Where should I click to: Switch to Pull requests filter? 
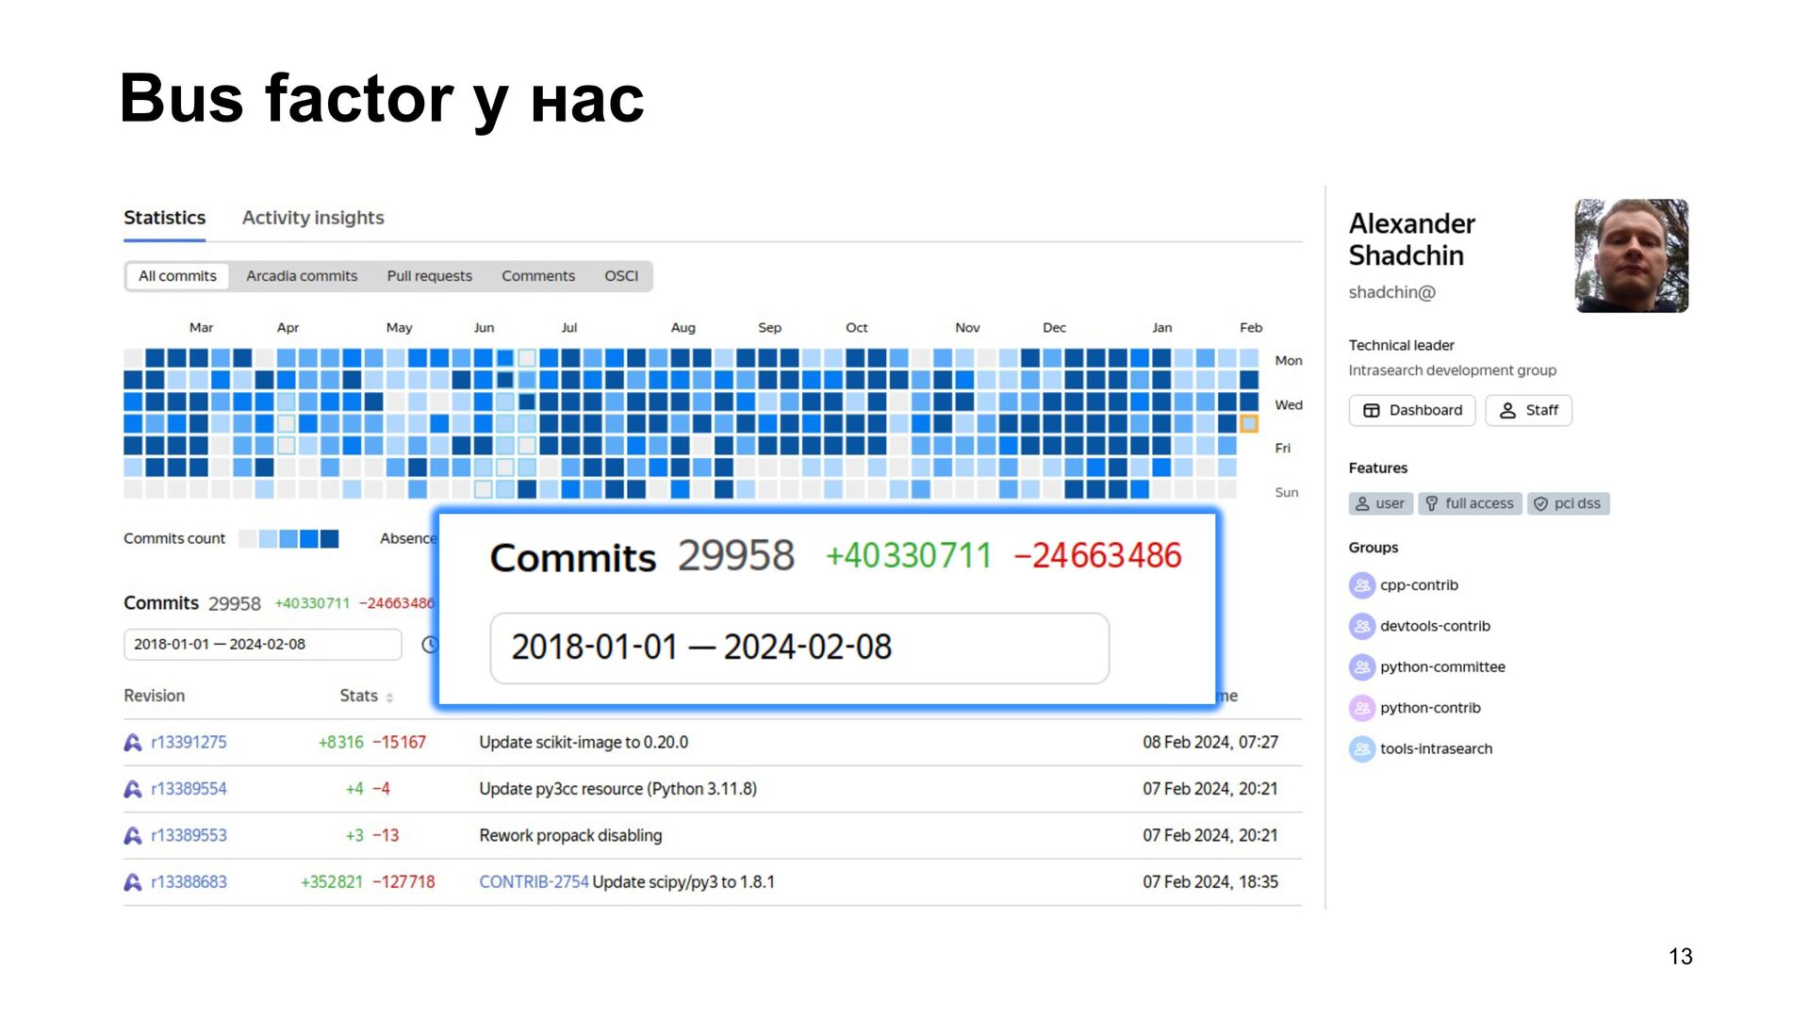[x=429, y=276]
